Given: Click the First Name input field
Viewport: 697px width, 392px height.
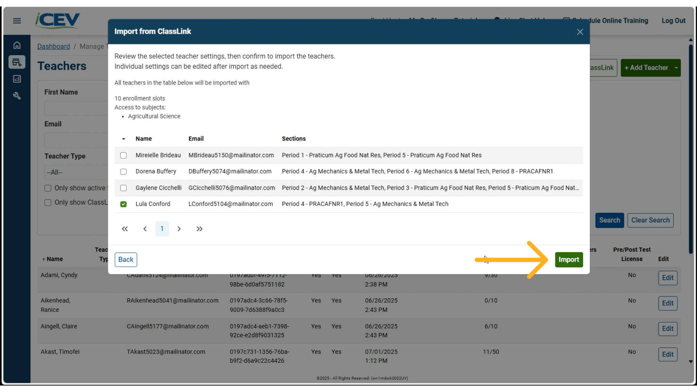Looking at the screenshot, I should coord(76,108).
